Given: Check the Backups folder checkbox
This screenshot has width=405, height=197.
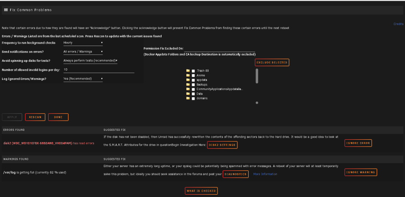Looking at the screenshot, I should point(193,85).
